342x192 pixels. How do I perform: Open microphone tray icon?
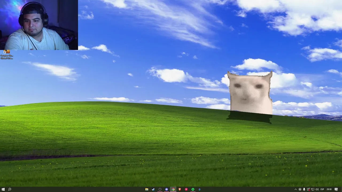[x=304, y=189]
